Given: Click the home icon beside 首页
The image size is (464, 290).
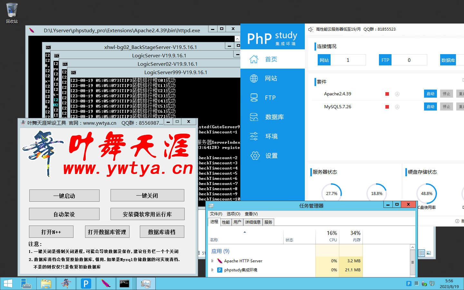Looking at the screenshot, I should pos(254,59).
